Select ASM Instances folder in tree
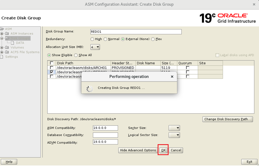 tap(22, 34)
